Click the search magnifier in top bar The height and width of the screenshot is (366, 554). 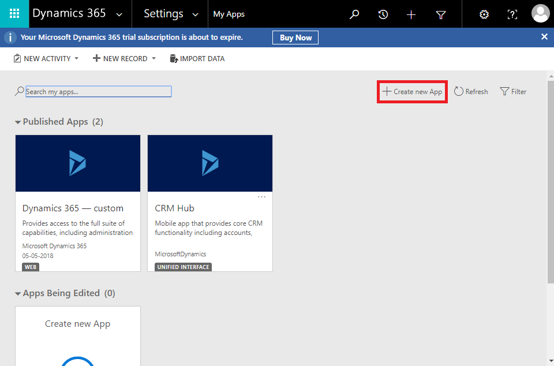pos(354,14)
